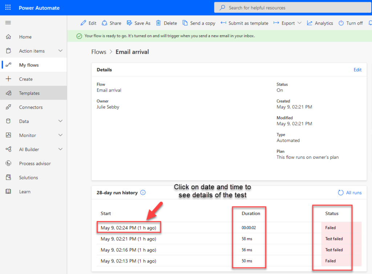
Task: Click the All runs link
Action: point(354,193)
